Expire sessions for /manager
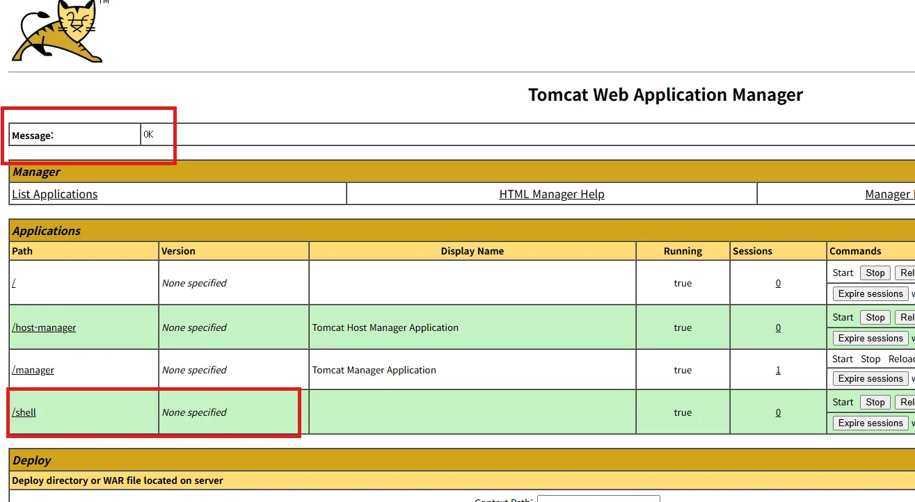Image resolution: width=915 pixels, height=502 pixels. coord(870,379)
